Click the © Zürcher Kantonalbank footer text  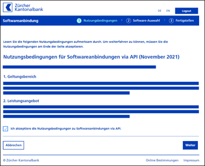coord(21,160)
